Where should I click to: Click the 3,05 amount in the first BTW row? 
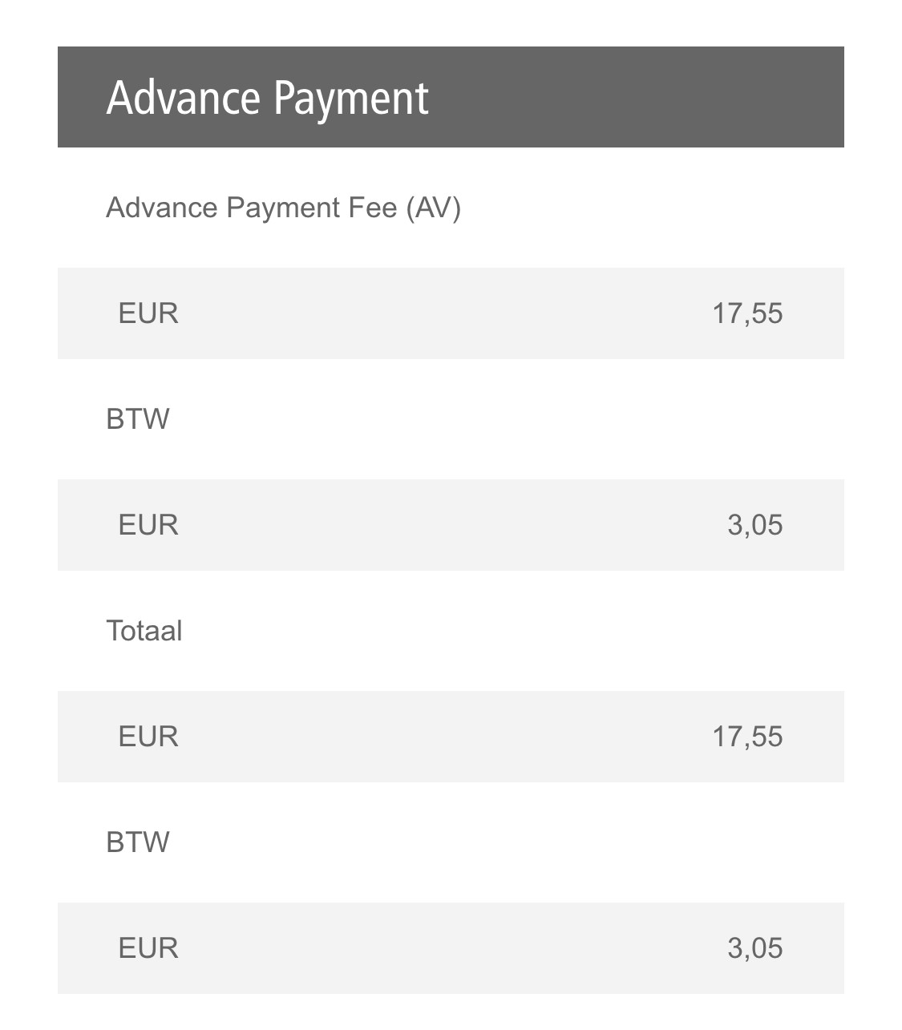click(755, 525)
